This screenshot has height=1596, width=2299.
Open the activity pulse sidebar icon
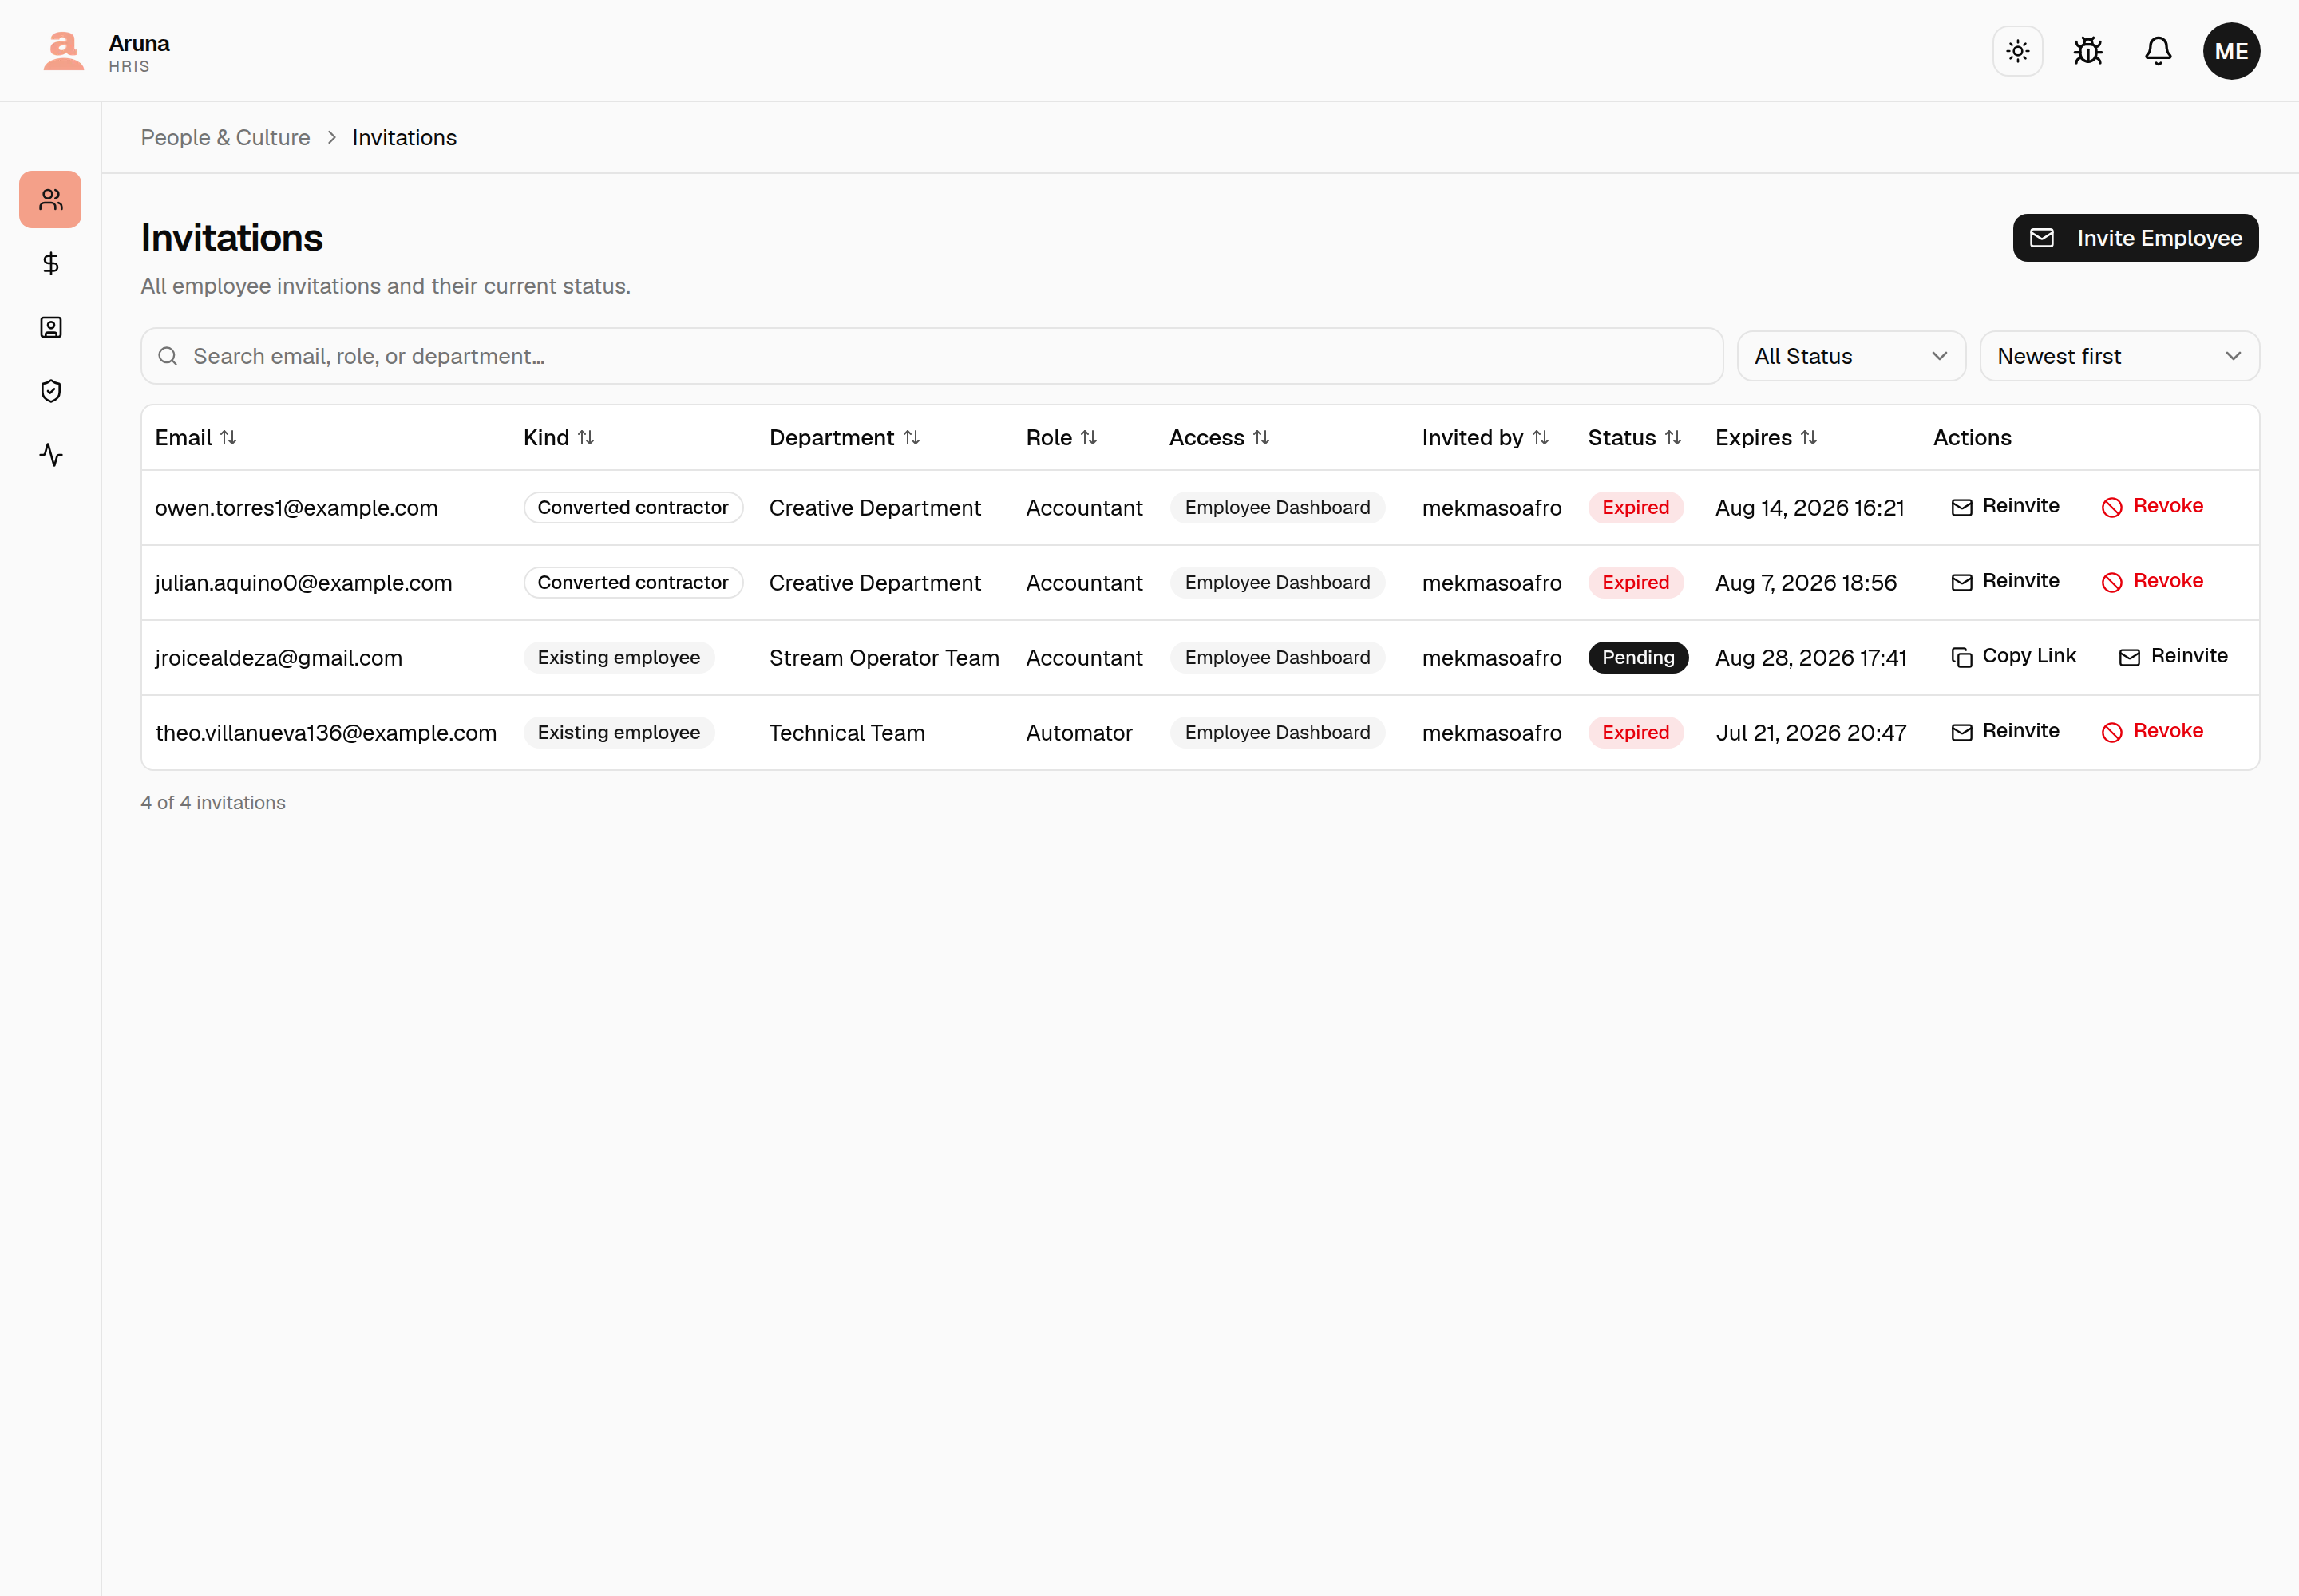click(x=50, y=455)
